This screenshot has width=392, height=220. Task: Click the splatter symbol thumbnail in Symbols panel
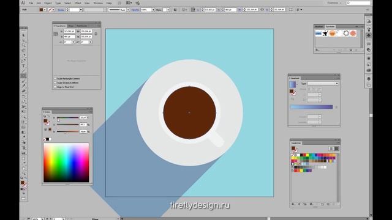325,33
